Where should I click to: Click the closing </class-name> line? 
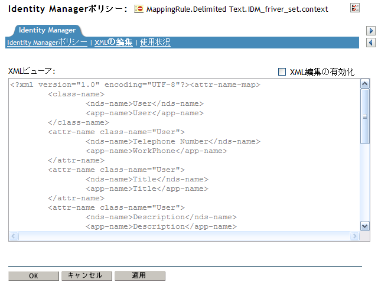(x=79, y=122)
